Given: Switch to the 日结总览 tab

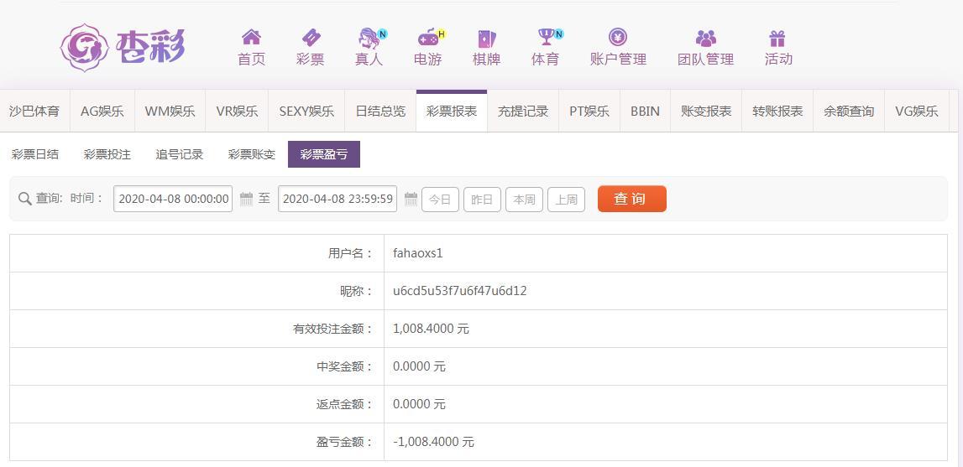Looking at the screenshot, I should 381,111.
